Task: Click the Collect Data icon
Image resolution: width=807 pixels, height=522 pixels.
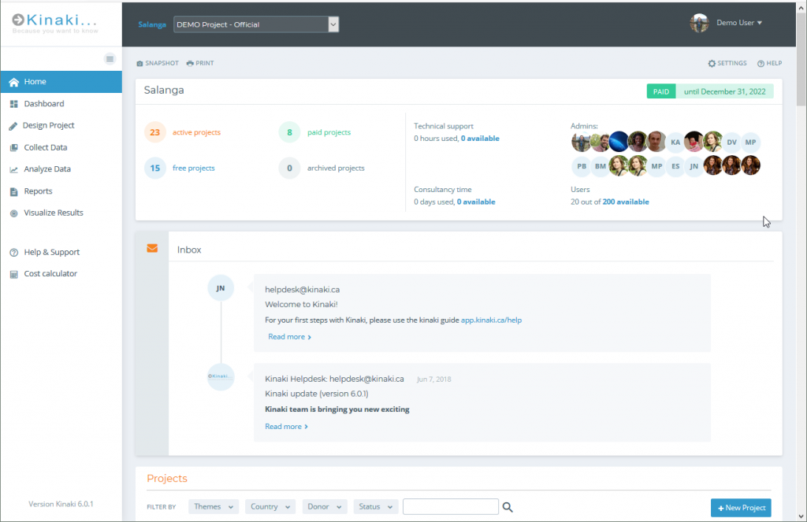Action: coord(14,147)
